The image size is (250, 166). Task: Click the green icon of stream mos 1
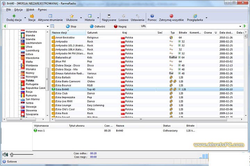pyautogui.click(x=35, y=131)
